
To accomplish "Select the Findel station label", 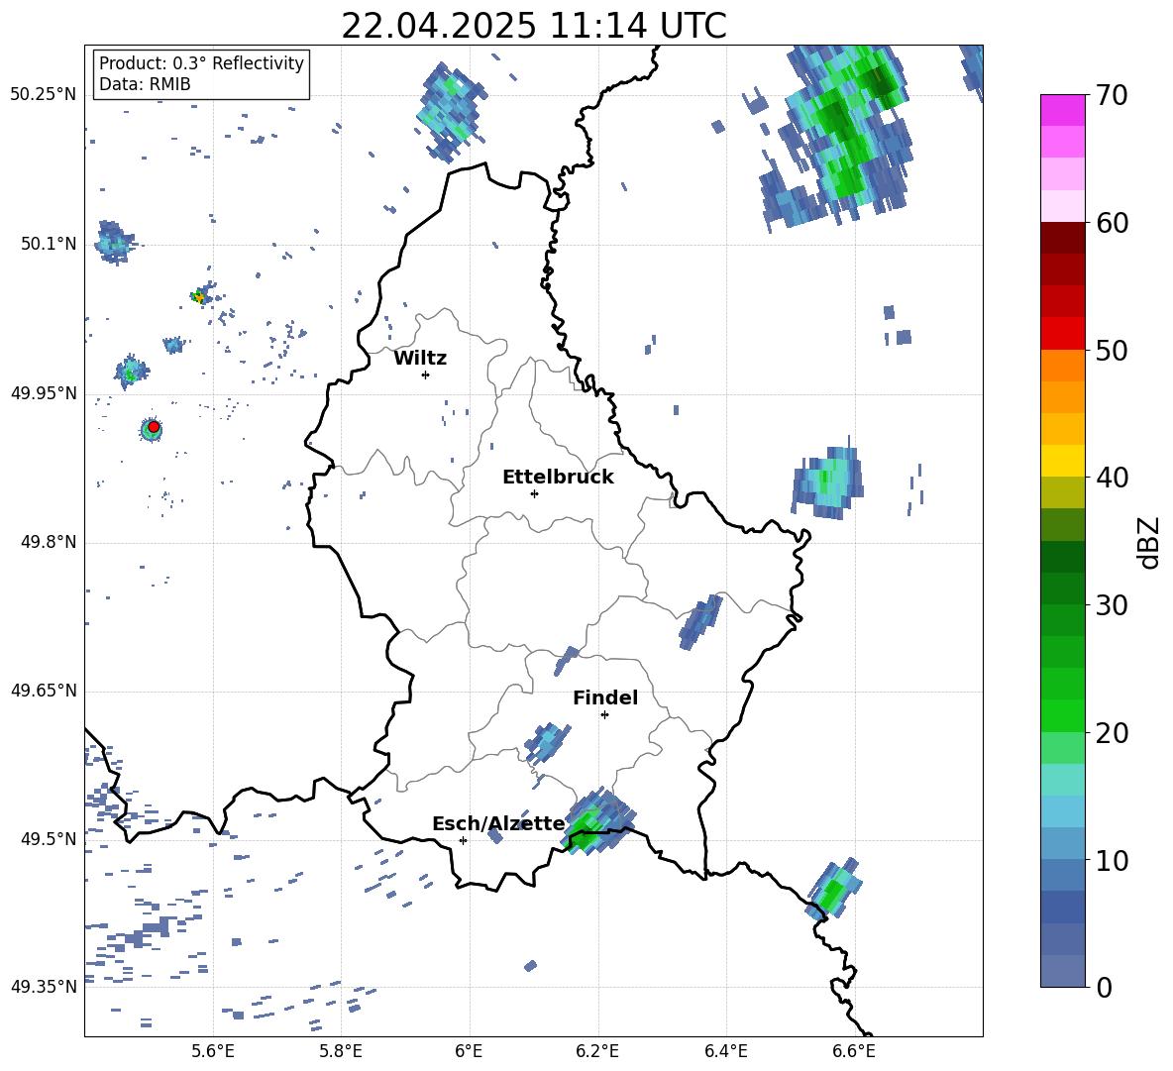I will pos(605,697).
